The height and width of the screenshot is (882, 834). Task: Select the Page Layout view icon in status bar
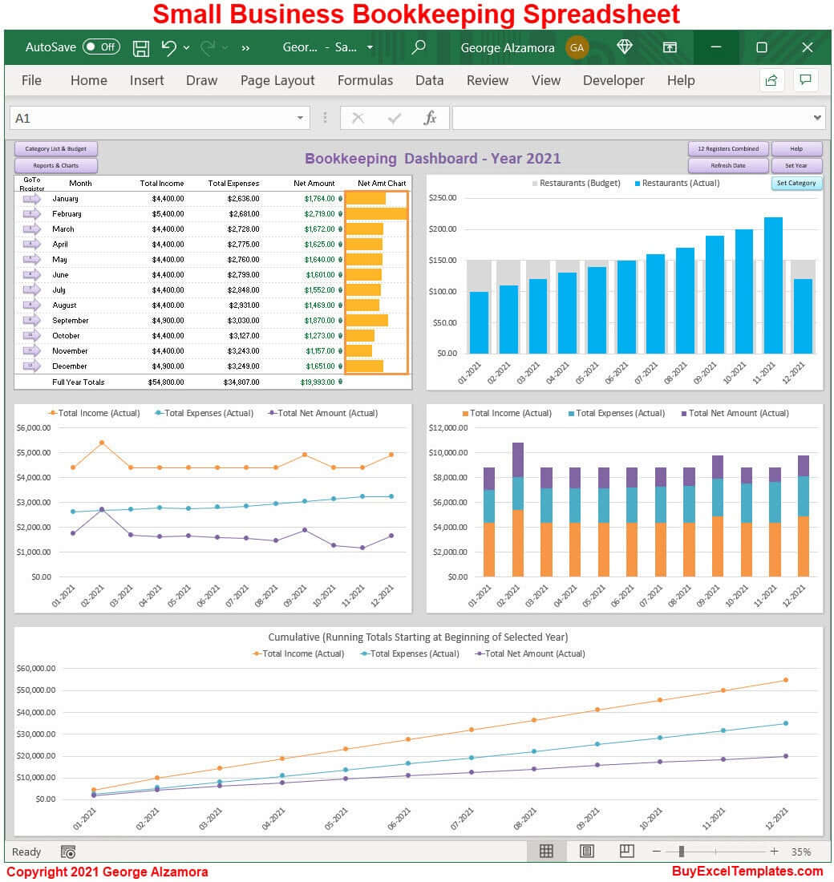click(x=586, y=851)
